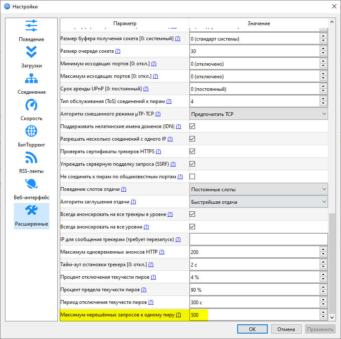Click the Значение column header
This screenshot has width=341, height=339.
(x=258, y=23)
